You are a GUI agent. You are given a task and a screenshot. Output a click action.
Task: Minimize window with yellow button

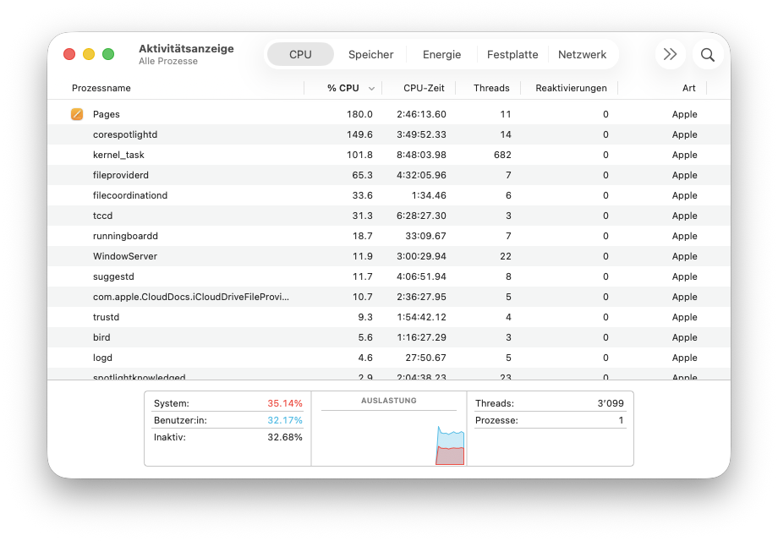(89, 54)
